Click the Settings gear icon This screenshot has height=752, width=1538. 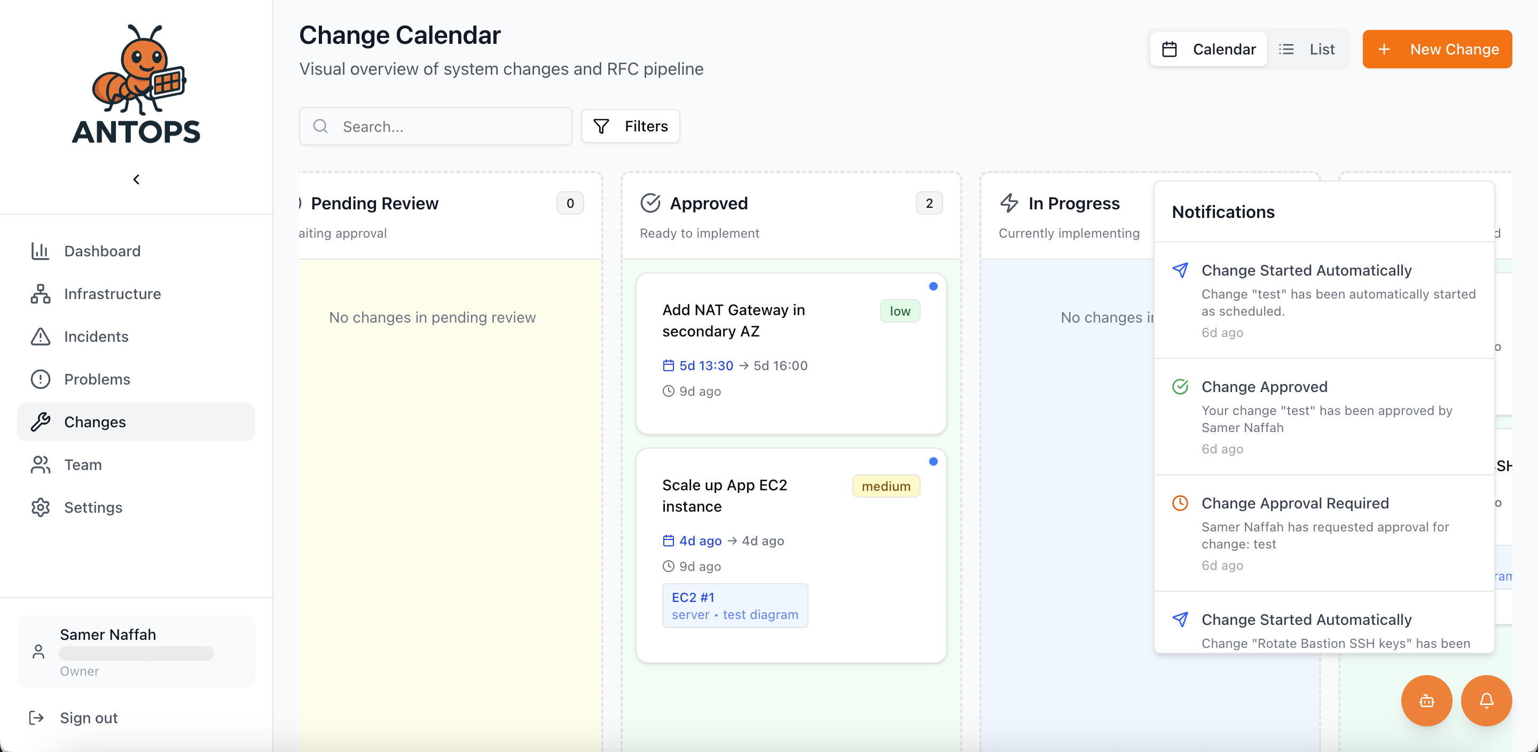point(40,507)
